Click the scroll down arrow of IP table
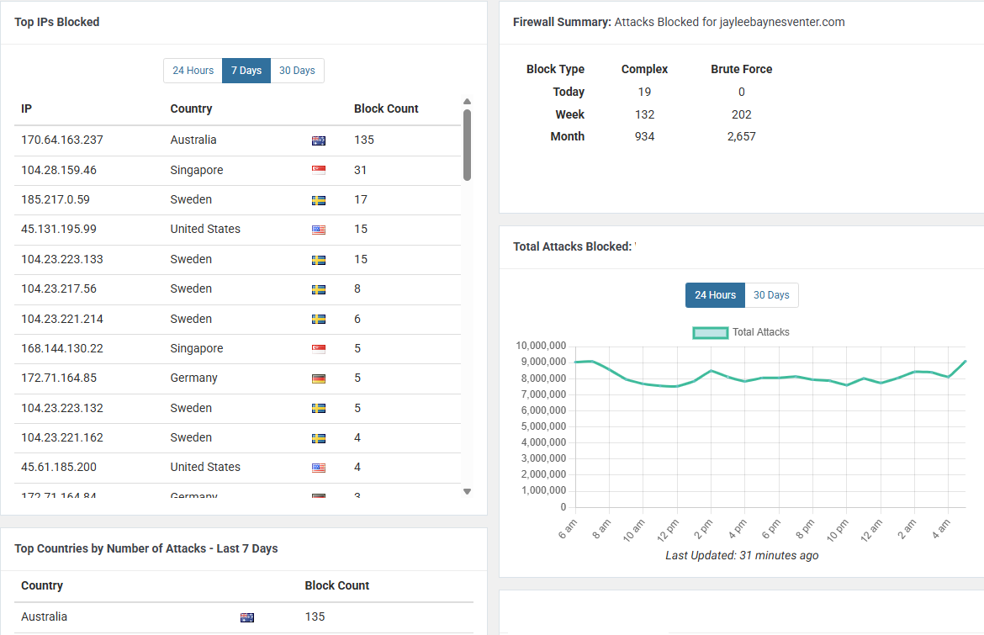The height and width of the screenshot is (635, 984). pos(467,491)
